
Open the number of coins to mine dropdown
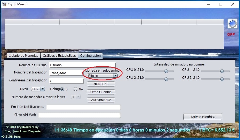tap(76, 97)
